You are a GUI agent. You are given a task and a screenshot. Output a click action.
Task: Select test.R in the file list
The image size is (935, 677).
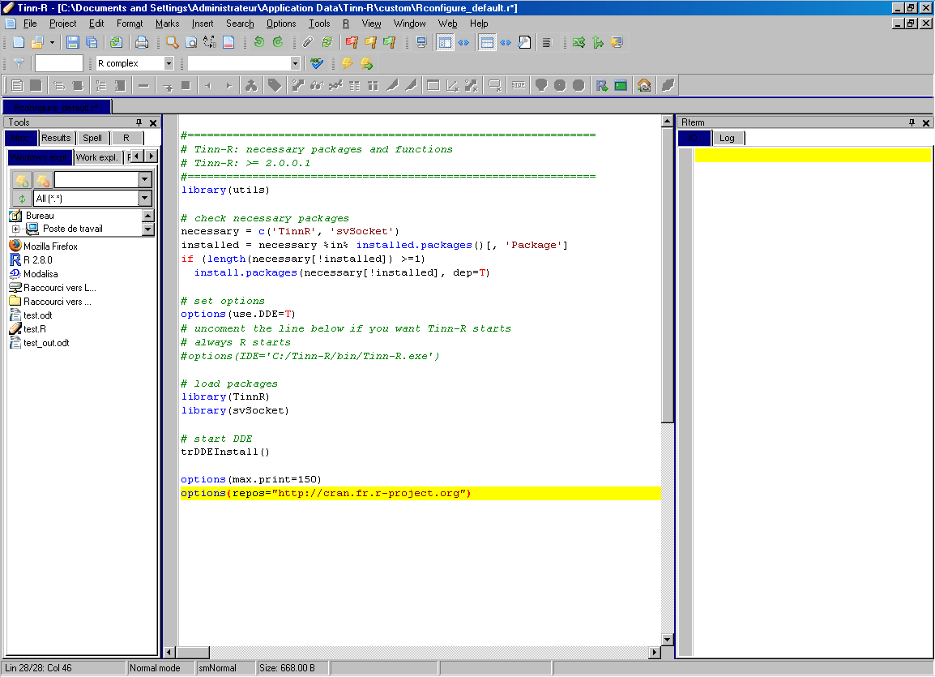pos(34,329)
